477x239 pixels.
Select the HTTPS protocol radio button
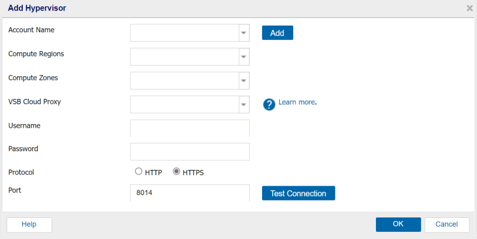177,171
